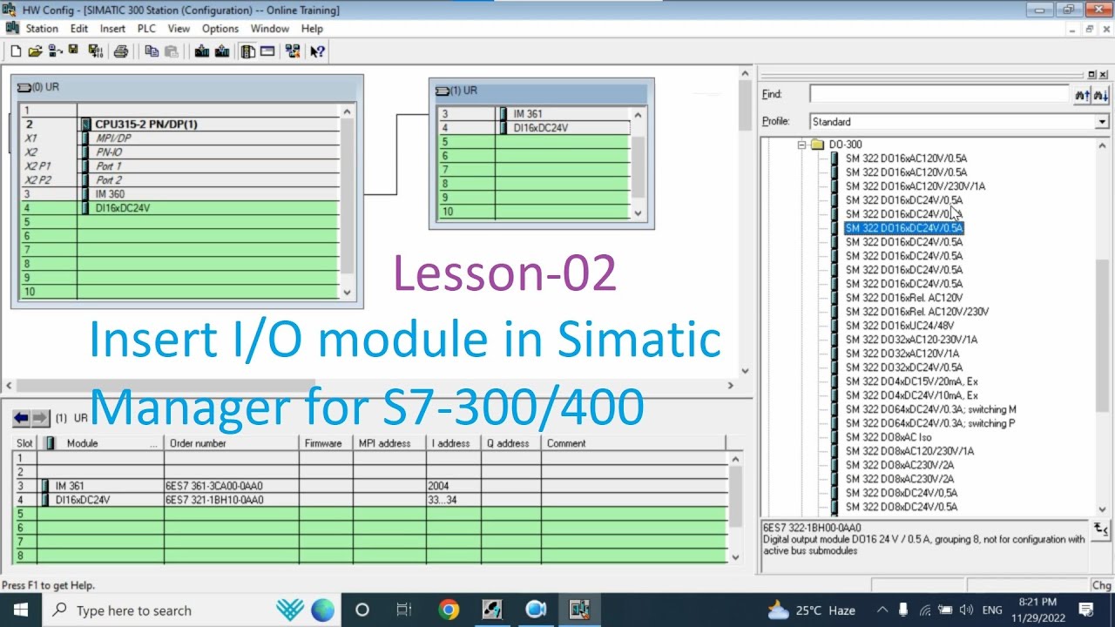Select SM 322 DO16xUC24/48V in catalog
The width and height of the screenshot is (1115, 627).
[899, 326]
